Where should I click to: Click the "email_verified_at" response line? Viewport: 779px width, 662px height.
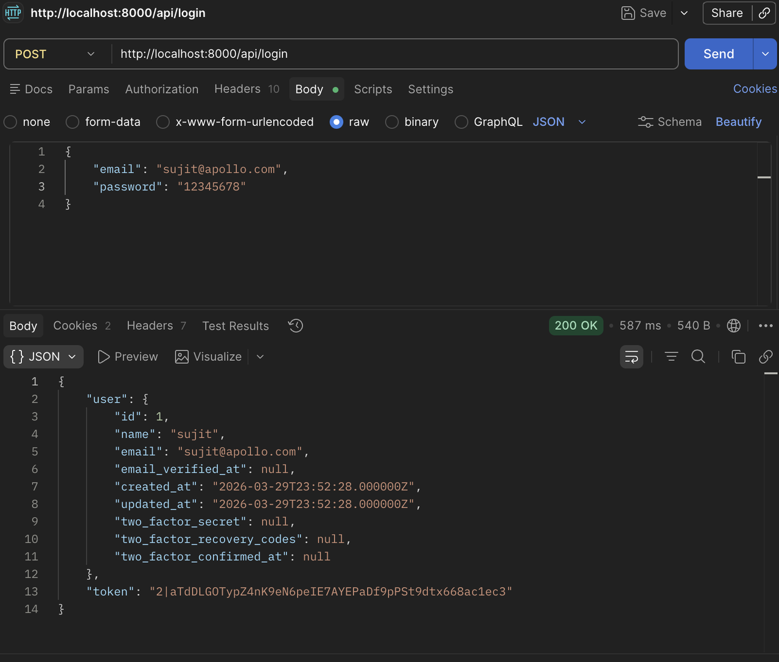(x=205, y=469)
